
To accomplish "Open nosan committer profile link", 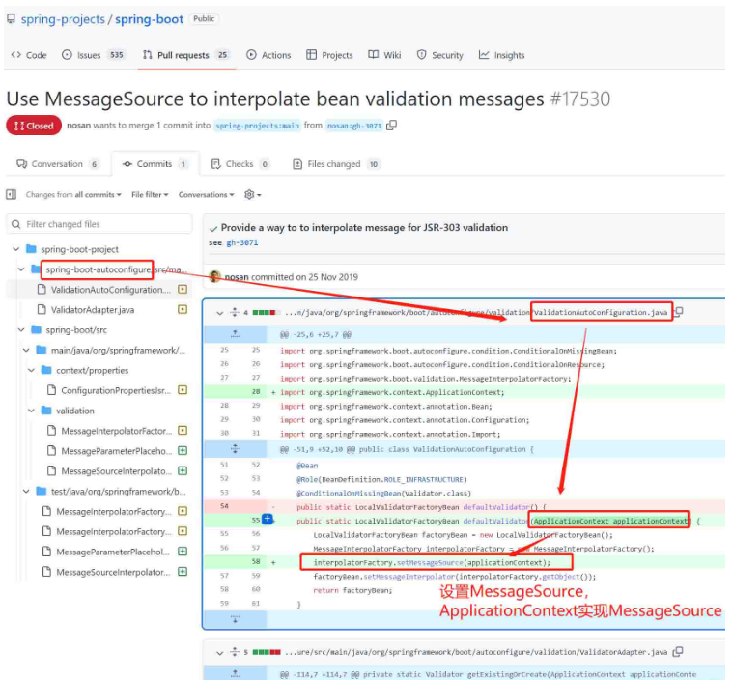I will point(237,277).
